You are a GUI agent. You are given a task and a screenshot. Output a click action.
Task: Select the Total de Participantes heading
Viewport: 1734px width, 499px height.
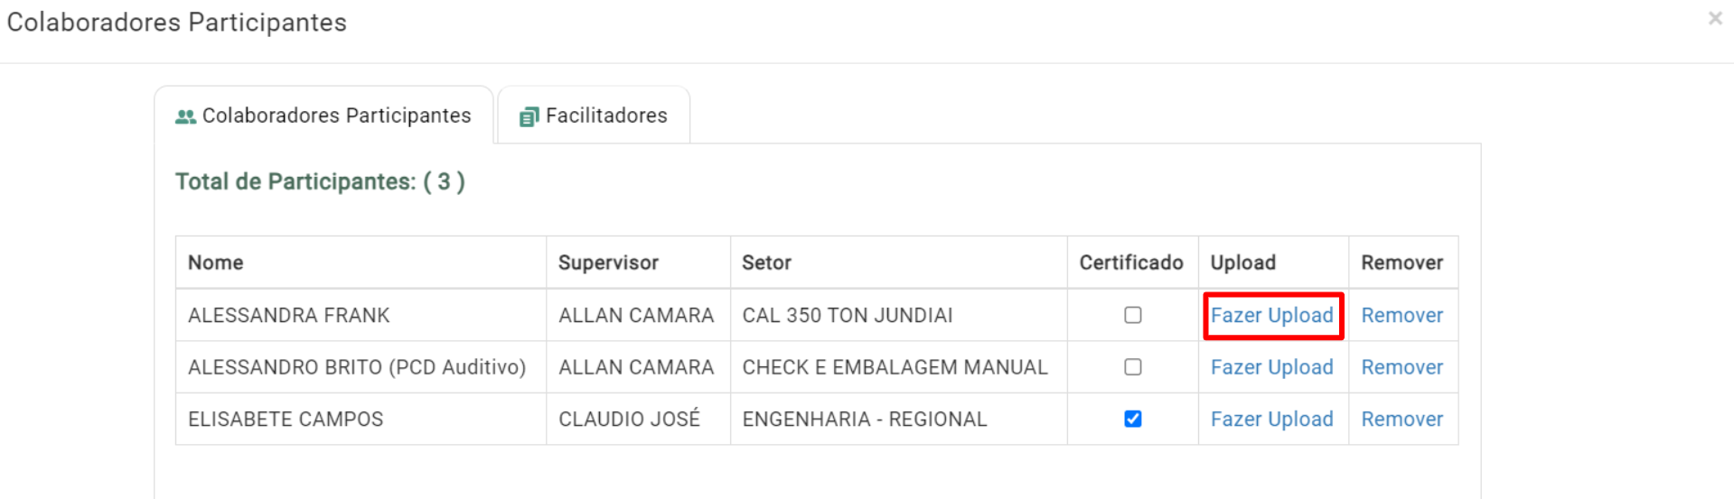click(320, 181)
